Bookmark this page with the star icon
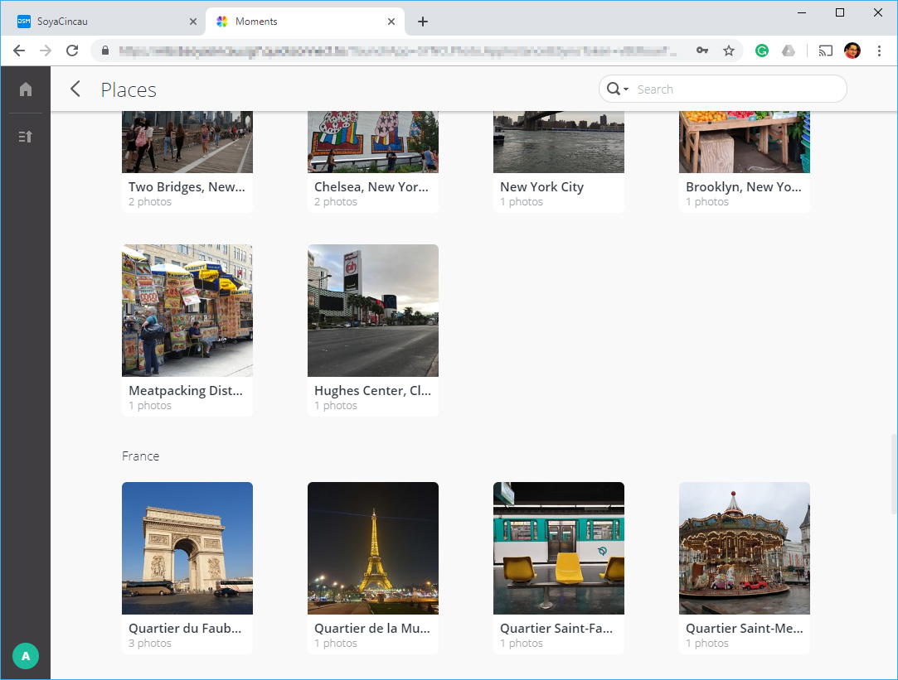 click(x=729, y=51)
